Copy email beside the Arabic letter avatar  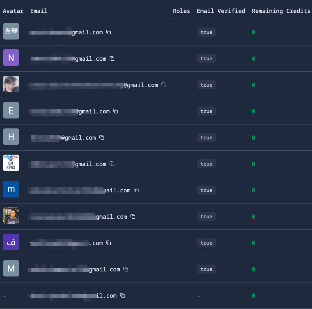(108, 243)
